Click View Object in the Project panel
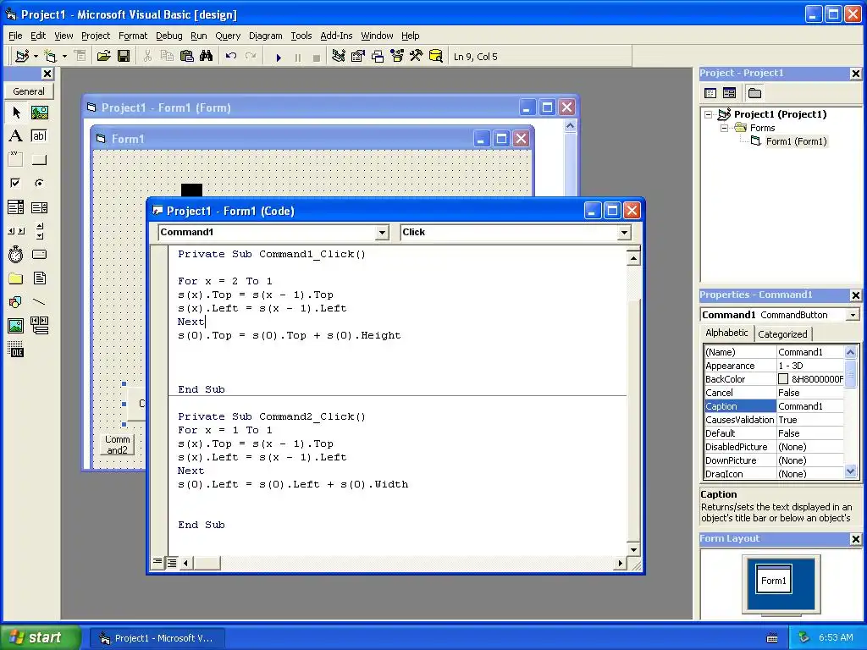 click(729, 93)
